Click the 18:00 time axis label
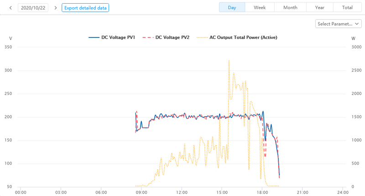Image resolution: width=365 pixels, height=196 pixels. [x=262, y=192]
